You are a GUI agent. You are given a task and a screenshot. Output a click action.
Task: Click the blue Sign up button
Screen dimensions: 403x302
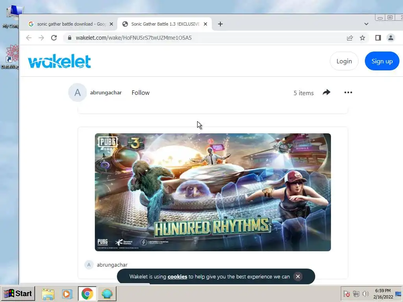tap(382, 61)
